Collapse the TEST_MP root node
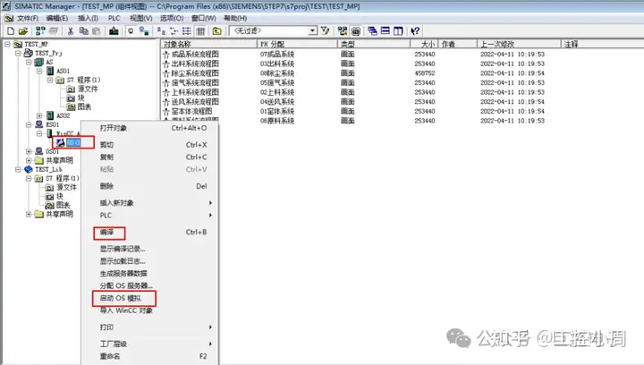This screenshot has height=365, width=644. point(7,44)
